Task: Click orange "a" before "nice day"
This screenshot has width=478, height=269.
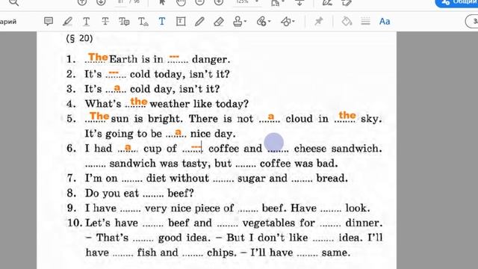Action: pos(179,132)
